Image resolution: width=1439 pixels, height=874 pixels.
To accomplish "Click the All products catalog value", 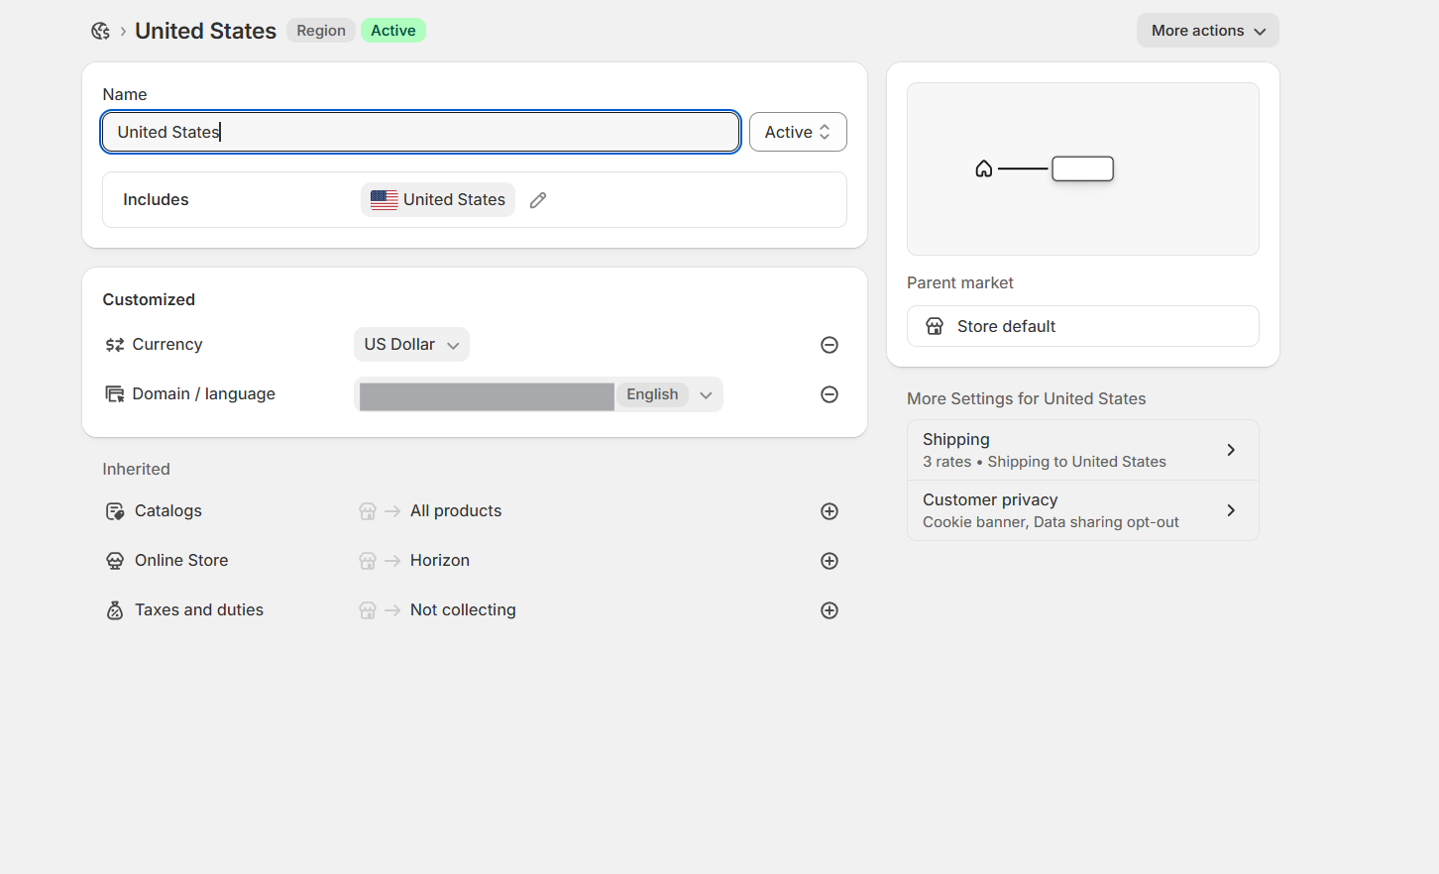I will pos(456,511).
